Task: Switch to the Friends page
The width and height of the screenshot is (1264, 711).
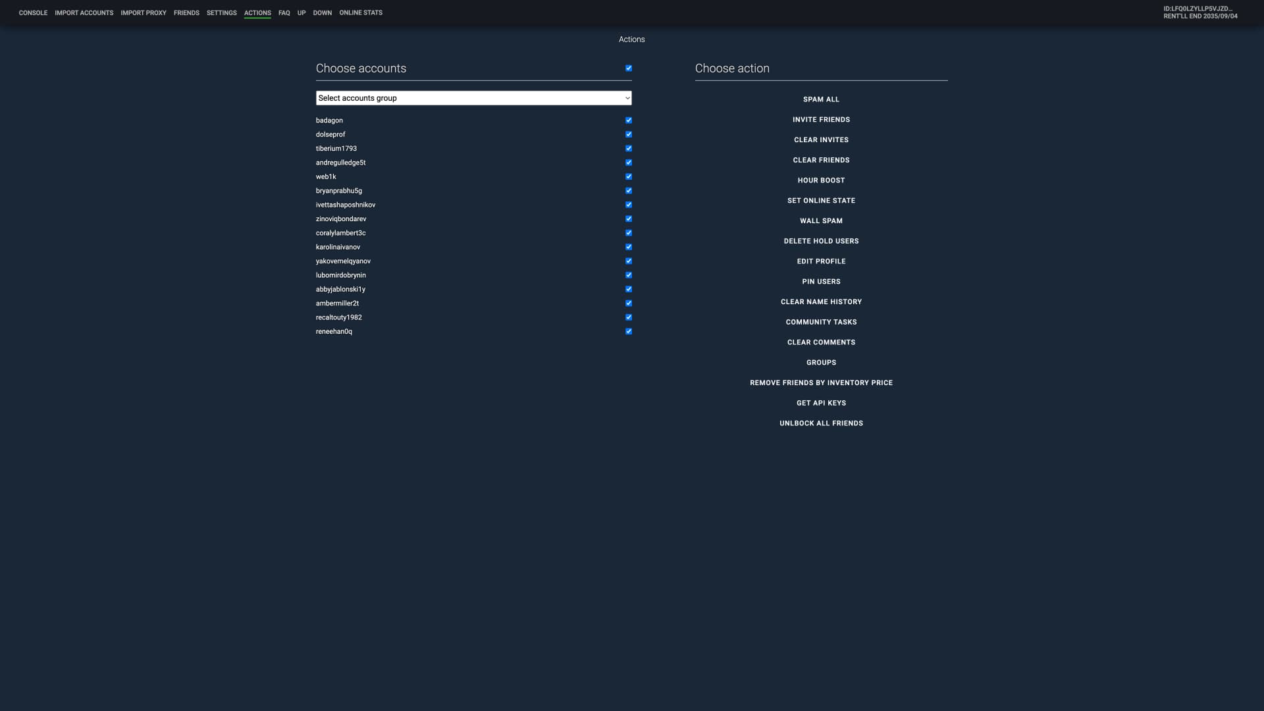Action: click(186, 13)
